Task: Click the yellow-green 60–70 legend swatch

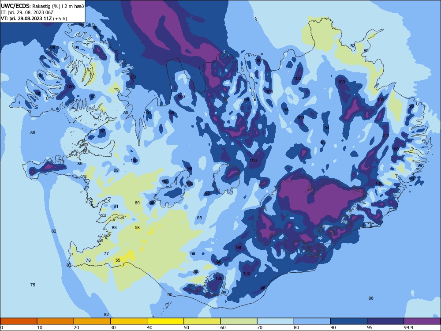Action: click(239, 321)
